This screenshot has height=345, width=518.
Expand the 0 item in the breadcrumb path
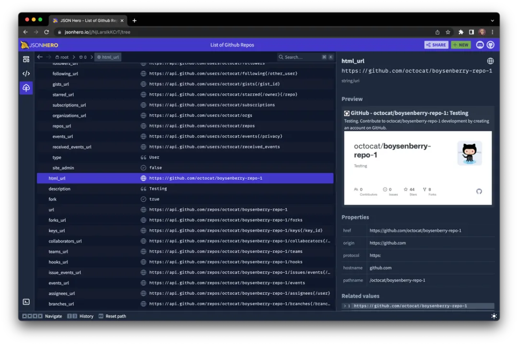coord(83,57)
